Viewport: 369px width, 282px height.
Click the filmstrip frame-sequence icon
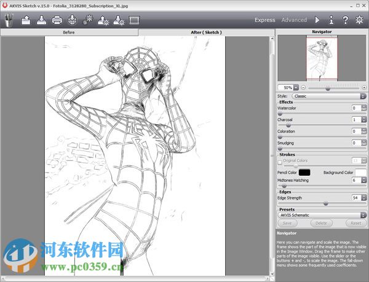pos(134,20)
